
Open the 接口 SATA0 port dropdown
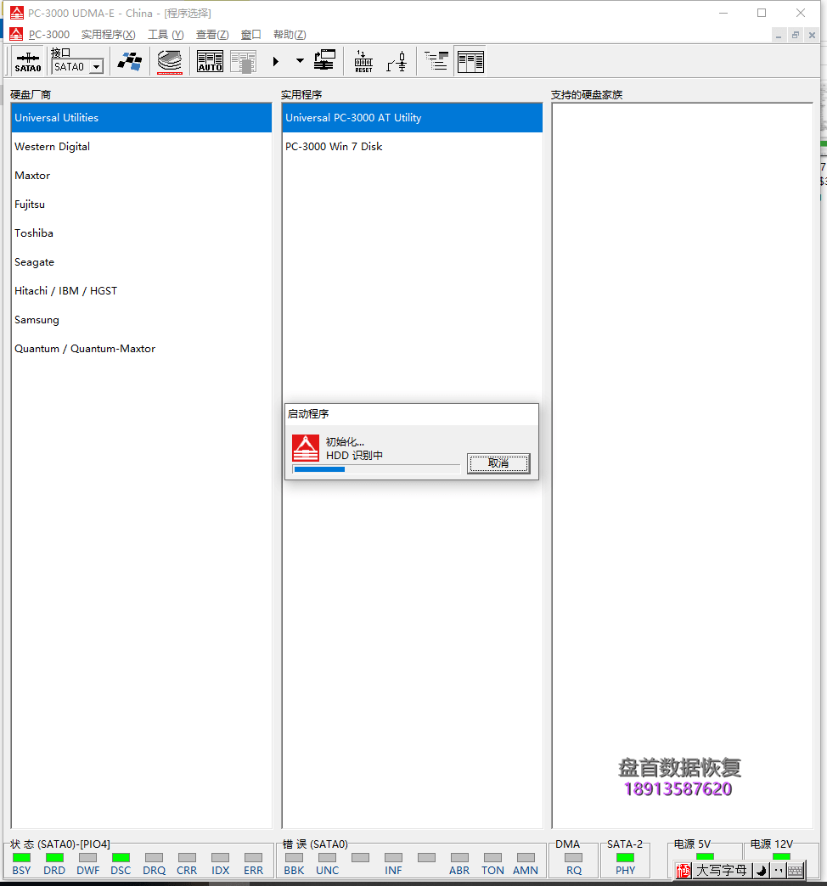[x=97, y=67]
